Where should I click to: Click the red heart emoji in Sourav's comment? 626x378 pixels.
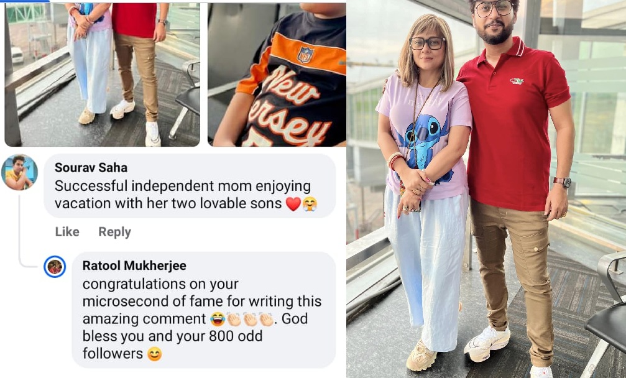[293, 203]
